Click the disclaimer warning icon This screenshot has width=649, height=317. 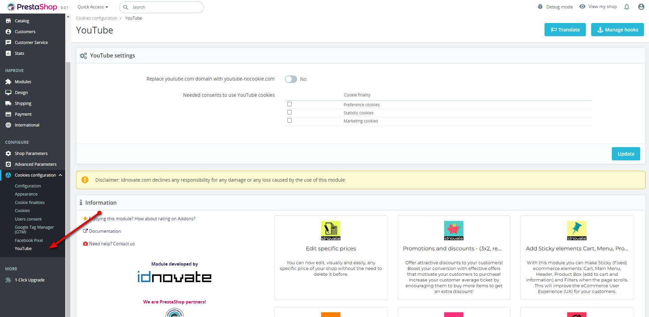pyautogui.click(x=85, y=180)
